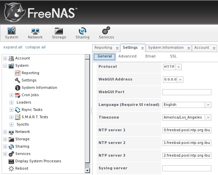The image size is (218, 175).
Task: Click the Storage folder icon in tree
Action: [x=11, y=139]
